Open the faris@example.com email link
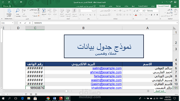The height and width of the screenshot is (101, 180). (x=108, y=76)
